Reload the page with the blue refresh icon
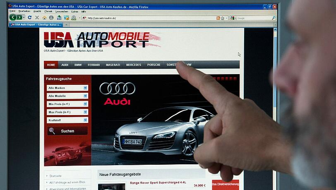Screen dimensions: 336x190 pos(30,17)
